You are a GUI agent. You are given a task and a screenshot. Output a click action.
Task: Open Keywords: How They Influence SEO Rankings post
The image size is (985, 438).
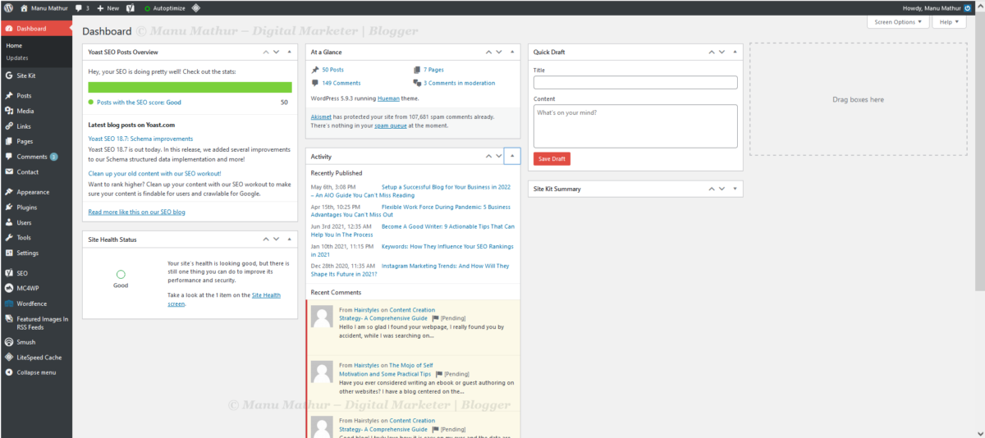[412, 250]
